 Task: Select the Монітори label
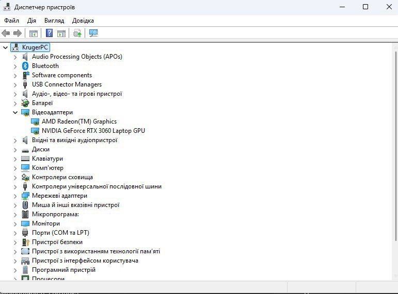(x=46, y=223)
